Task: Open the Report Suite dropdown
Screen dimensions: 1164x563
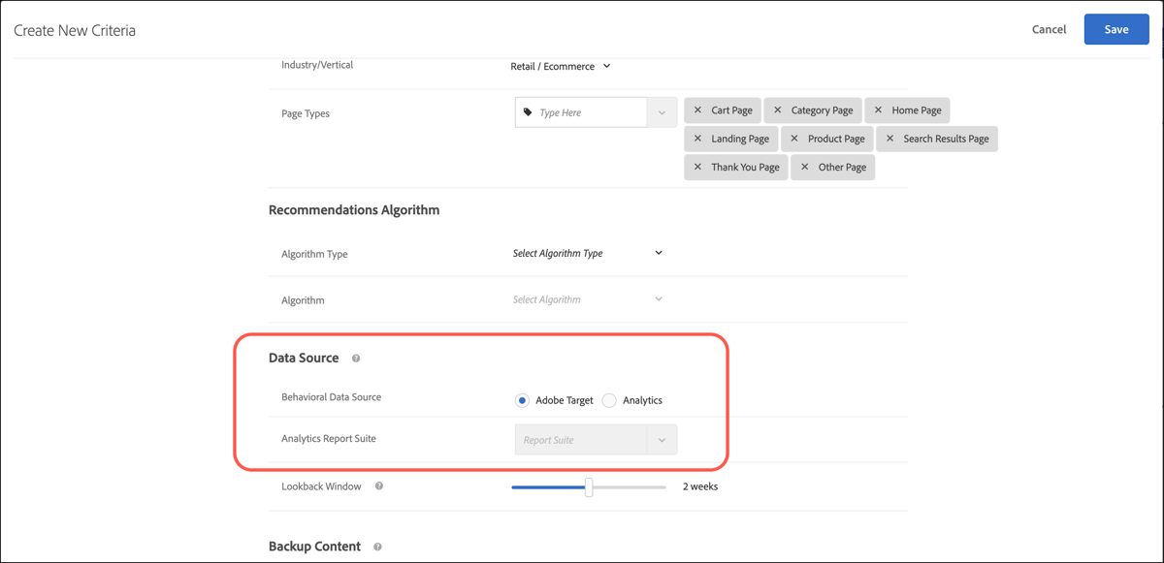Action: (596, 440)
